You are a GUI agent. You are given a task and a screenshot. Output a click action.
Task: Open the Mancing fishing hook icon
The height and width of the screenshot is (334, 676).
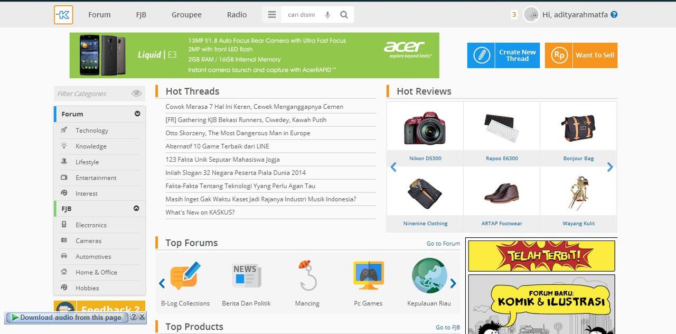point(307,275)
